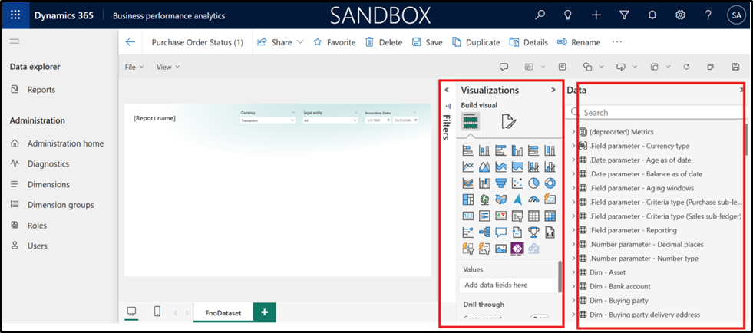Image resolution: width=753 pixels, height=333 pixels.
Task: Open the View menu
Action: coord(167,68)
